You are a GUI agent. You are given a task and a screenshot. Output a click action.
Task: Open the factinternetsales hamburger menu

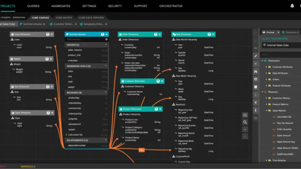click(107, 34)
